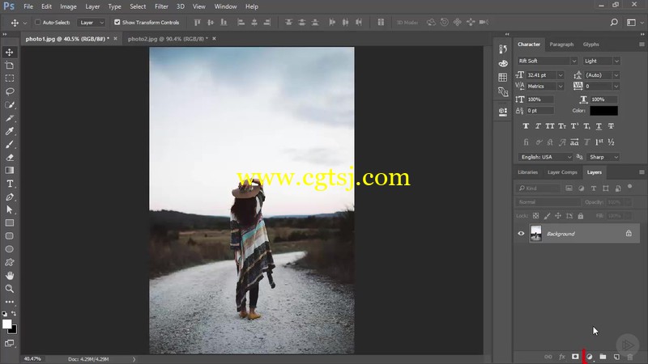Click the white foreground color swatch
Screen dimensions: 648x364
pyautogui.click(x=6, y=324)
